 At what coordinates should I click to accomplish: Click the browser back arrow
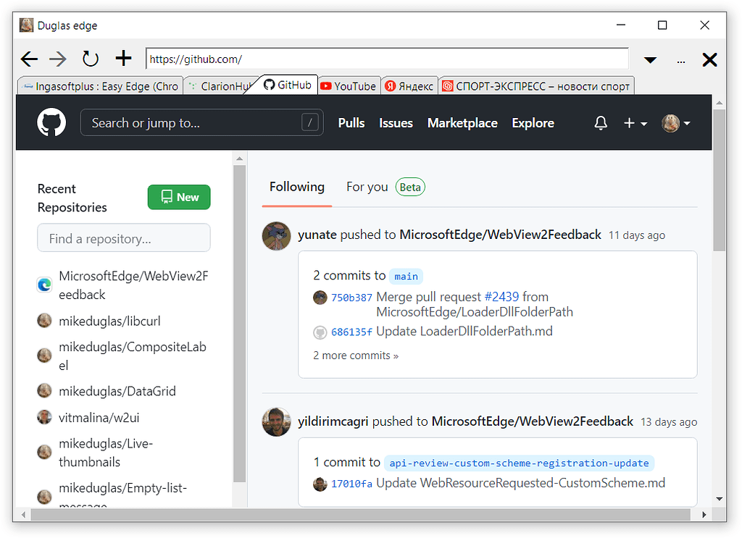(28, 59)
